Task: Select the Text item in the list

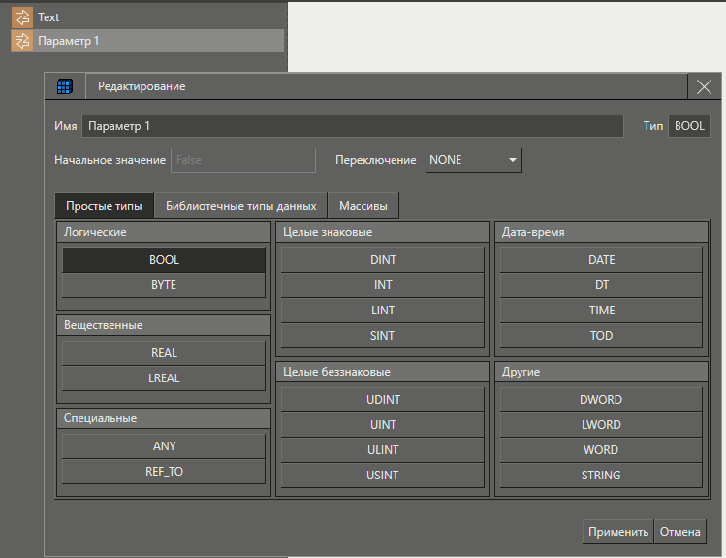Action: 48,17
